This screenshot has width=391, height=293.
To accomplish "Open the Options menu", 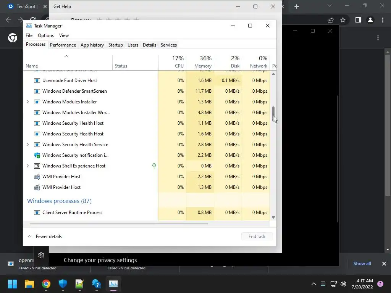I will point(46,35).
